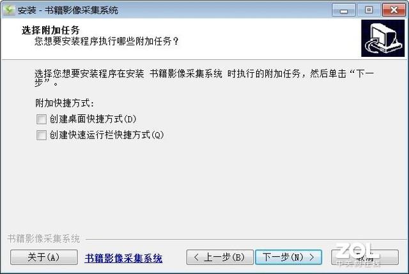Click the installer icon in the title bar

pyautogui.click(x=9, y=10)
